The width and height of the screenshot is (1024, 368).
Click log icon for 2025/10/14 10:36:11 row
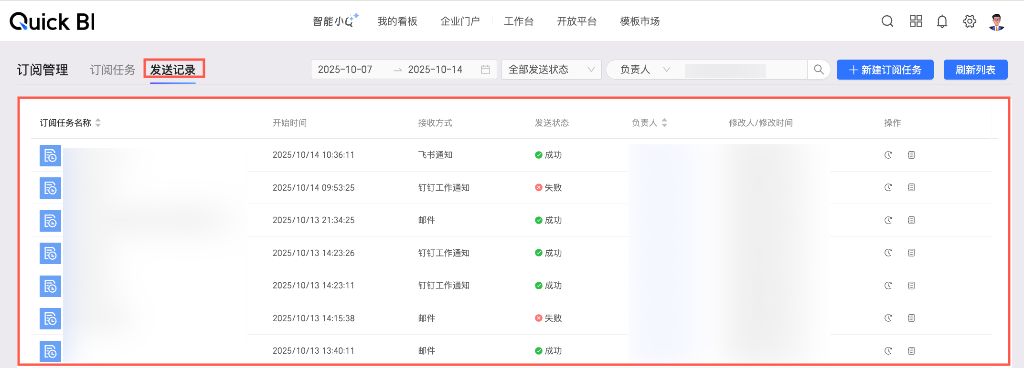point(911,155)
